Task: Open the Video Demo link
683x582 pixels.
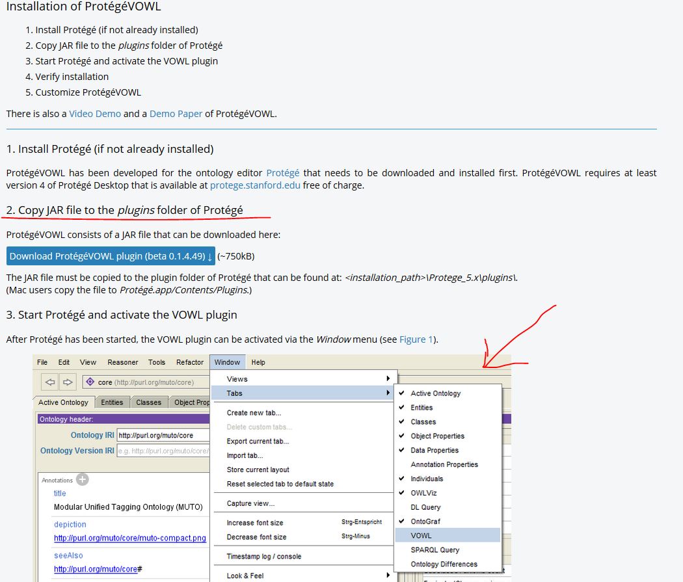Action: [95, 114]
